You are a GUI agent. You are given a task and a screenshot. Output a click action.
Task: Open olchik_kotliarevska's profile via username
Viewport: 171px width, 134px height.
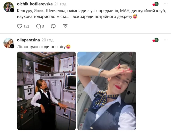35,4
